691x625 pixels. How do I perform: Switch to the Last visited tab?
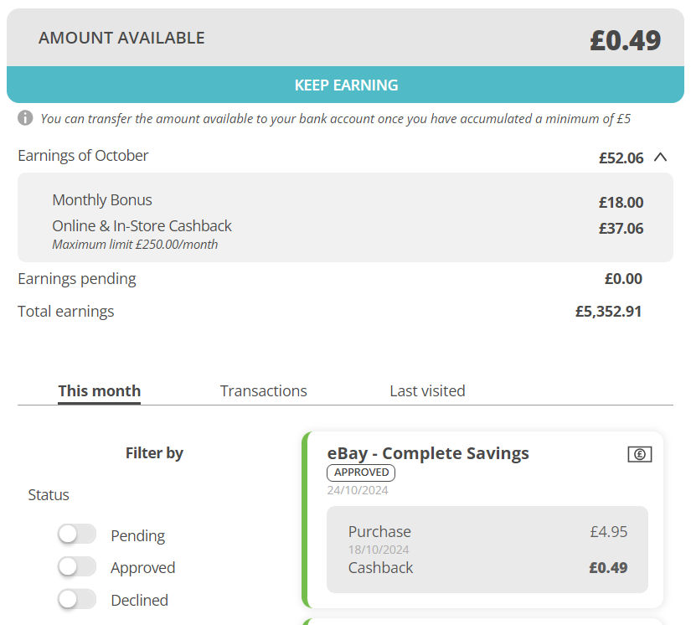coord(427,391)
